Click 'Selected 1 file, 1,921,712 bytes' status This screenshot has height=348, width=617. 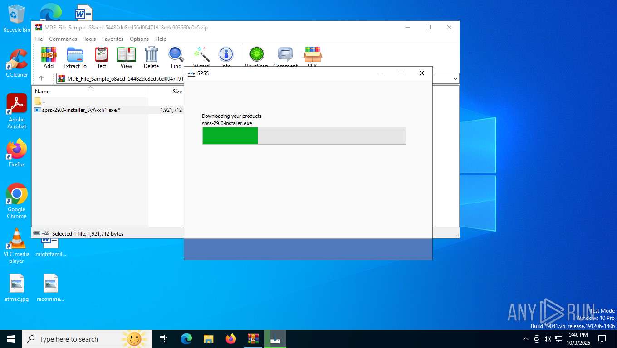pos(88,234)
